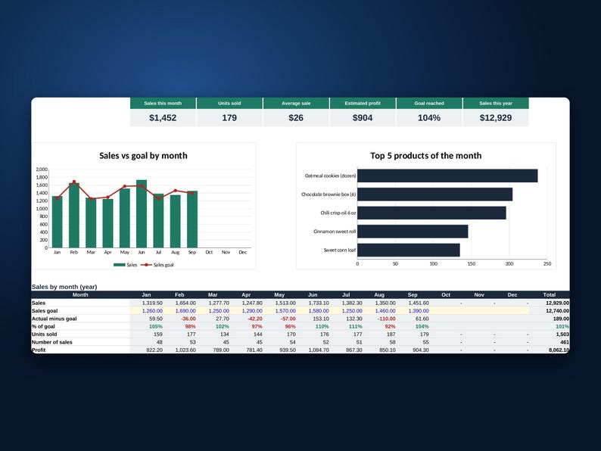Click the Total column header in table
Screen dimensions: 601x451
[x=550, y=294]
